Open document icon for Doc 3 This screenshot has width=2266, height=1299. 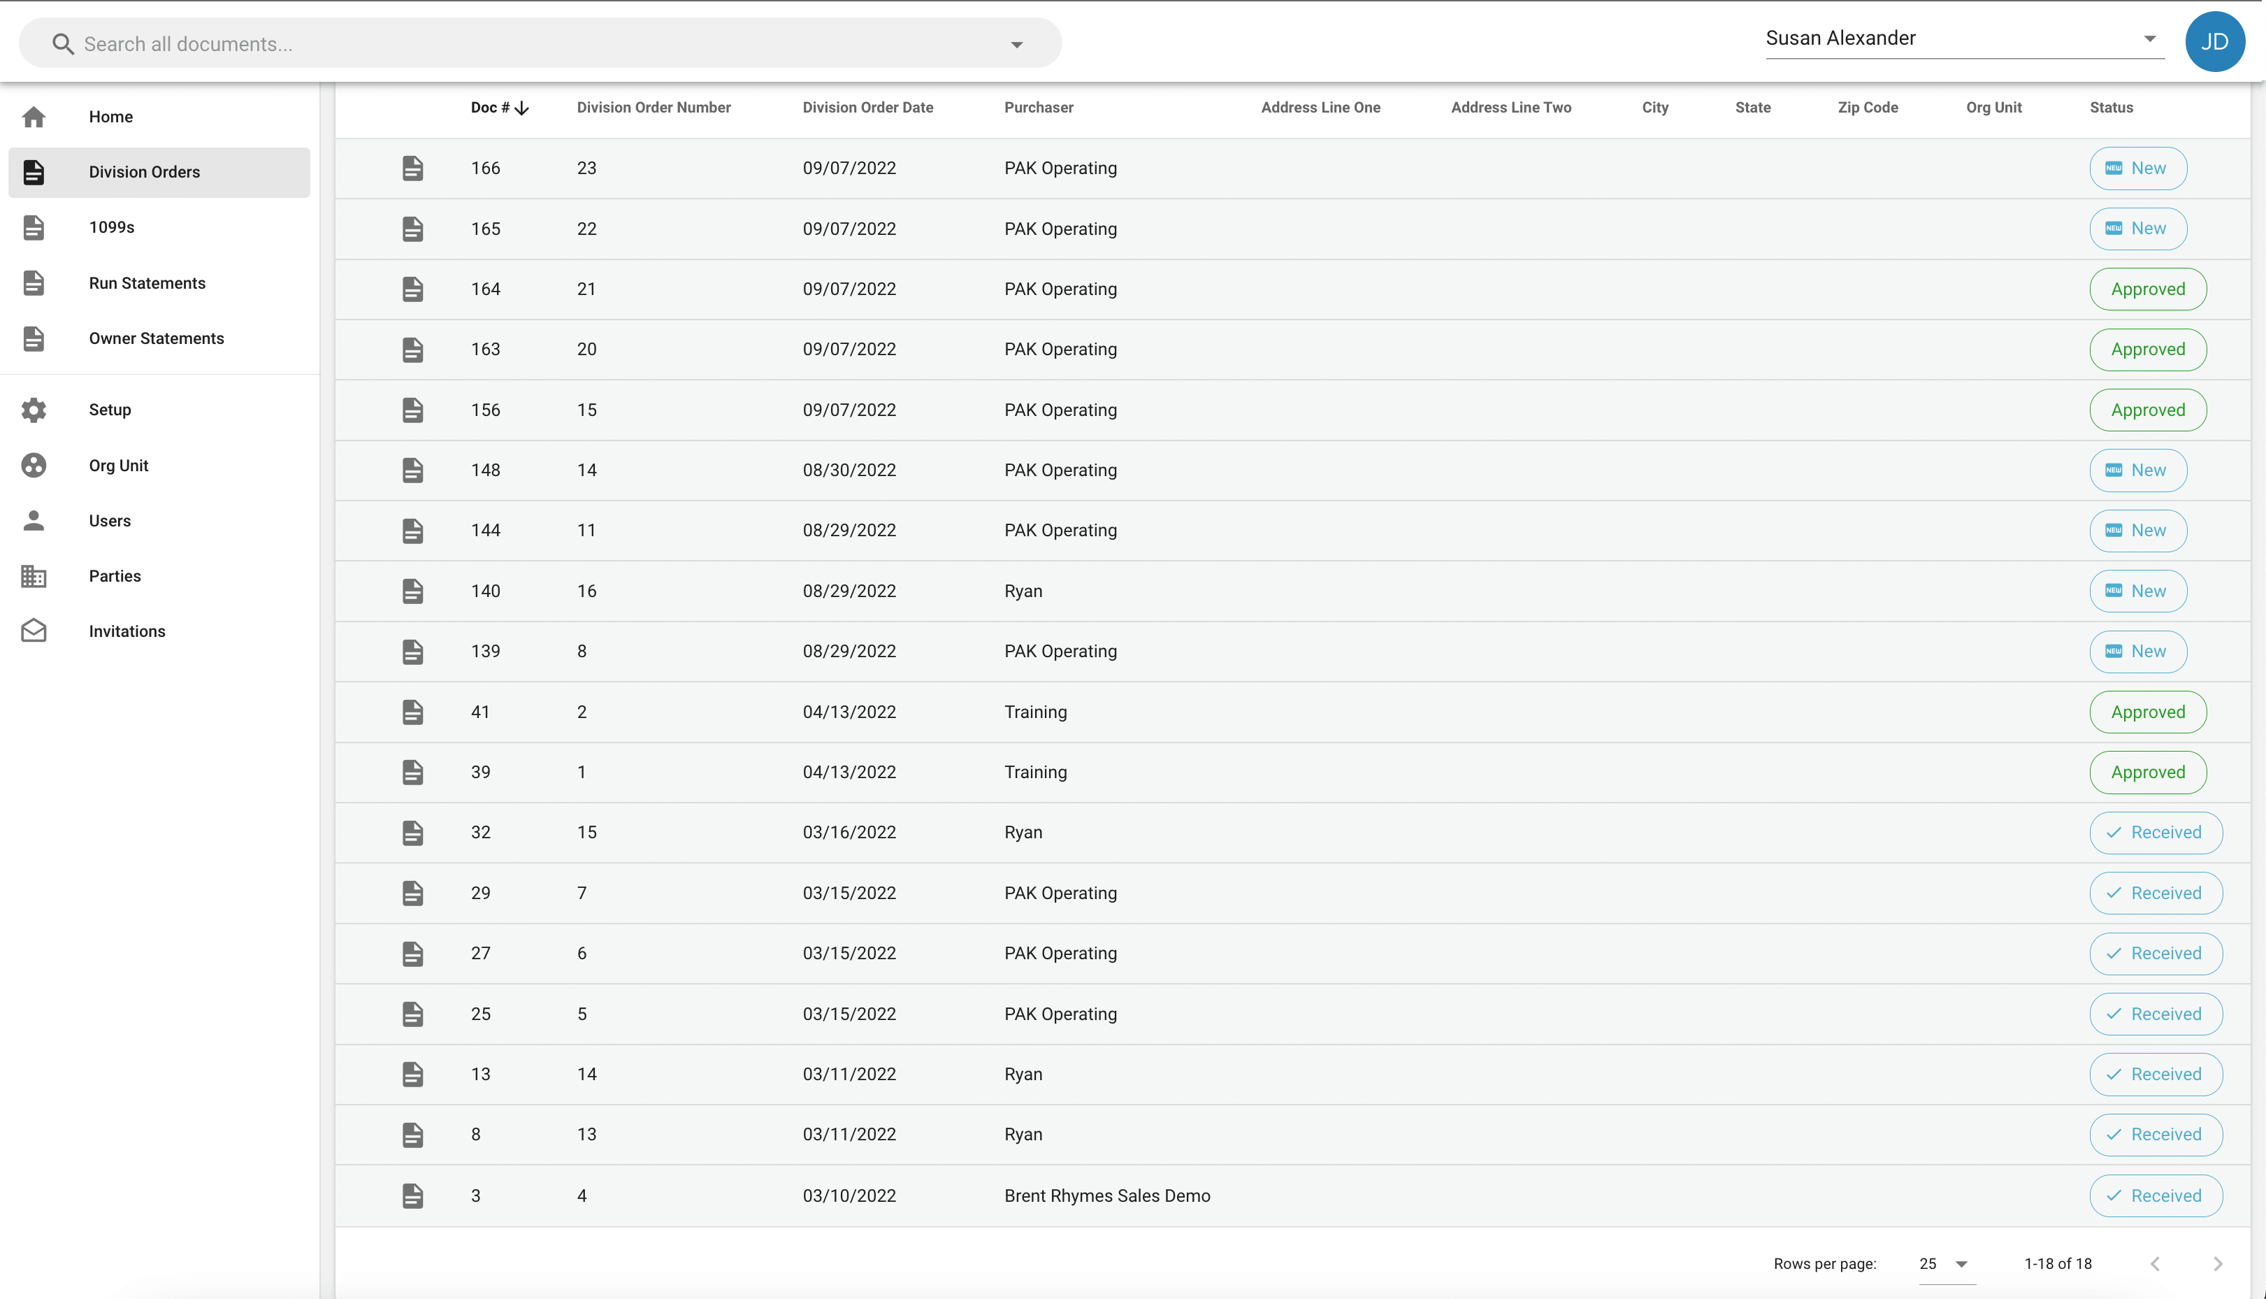pyautogui.click(x=412, y=1196)
